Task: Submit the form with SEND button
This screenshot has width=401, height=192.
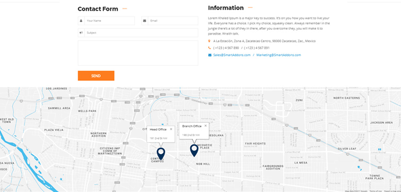Action: pyautogui.click(x=96, y=76)
